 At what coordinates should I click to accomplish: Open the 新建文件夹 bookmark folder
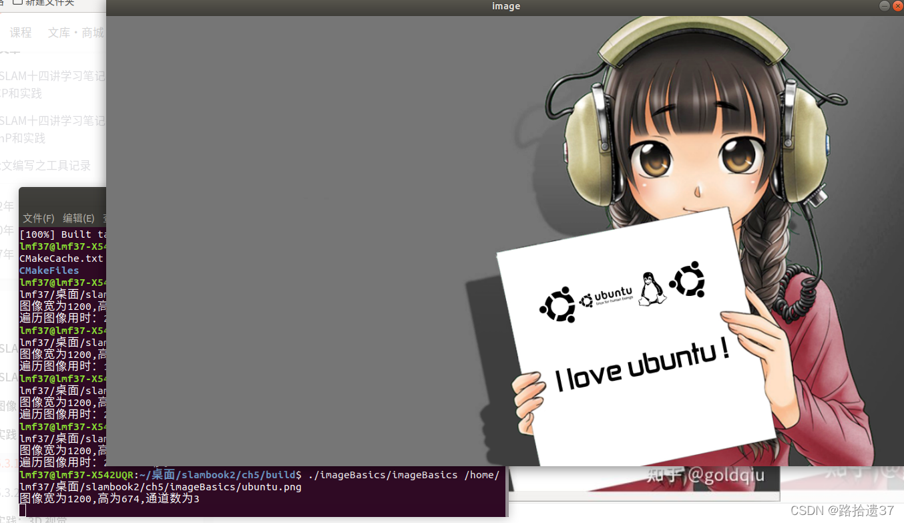[44, 3]
